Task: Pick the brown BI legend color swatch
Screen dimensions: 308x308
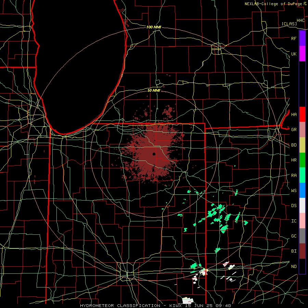Action: (x=302, y=251)
